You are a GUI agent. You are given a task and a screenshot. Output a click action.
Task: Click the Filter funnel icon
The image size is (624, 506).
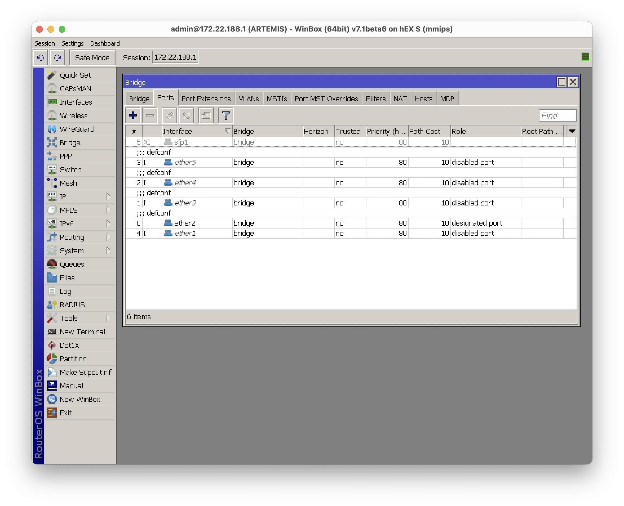(225, 115)
